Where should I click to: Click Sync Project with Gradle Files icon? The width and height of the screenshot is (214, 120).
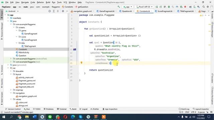pyautogui.click(x=190, y=7)
